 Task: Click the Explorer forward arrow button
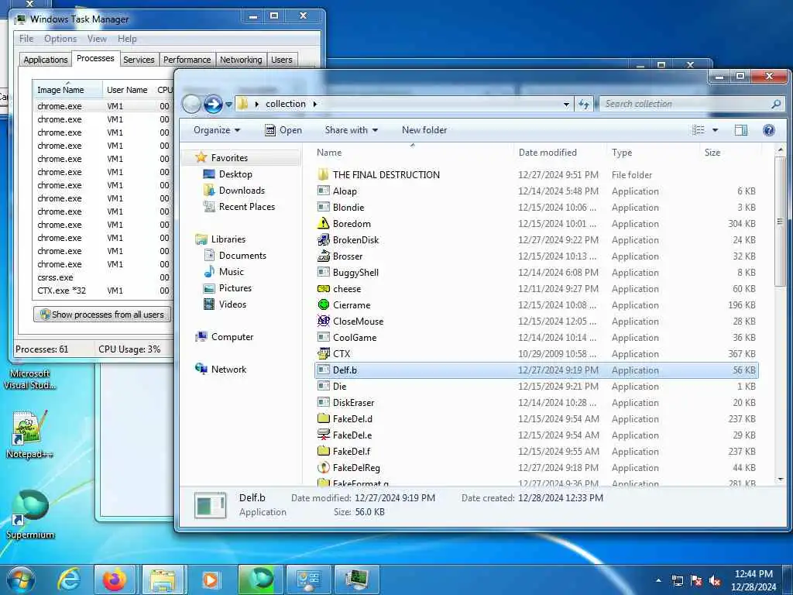tap(213, 105)
